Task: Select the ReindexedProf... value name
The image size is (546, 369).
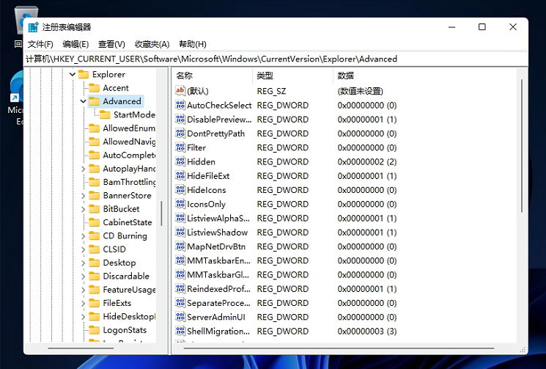Action: pyautogui.click(x=218, y=289)
